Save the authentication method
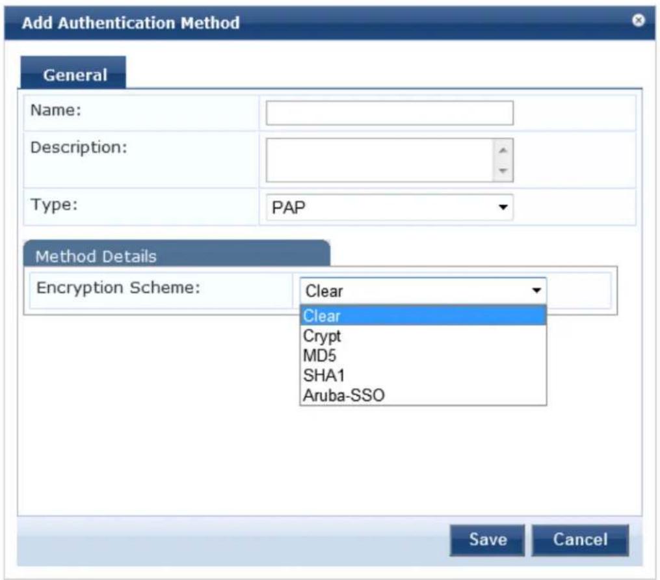The width and height of the screenshot is (660, 580). (x=488, y=540)
